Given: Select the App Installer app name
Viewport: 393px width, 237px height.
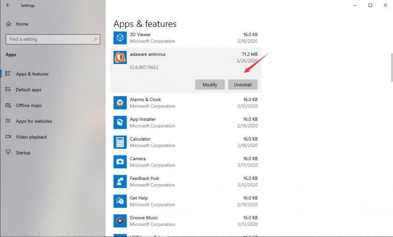Looking at the screenshot, I should click(143, 119).
